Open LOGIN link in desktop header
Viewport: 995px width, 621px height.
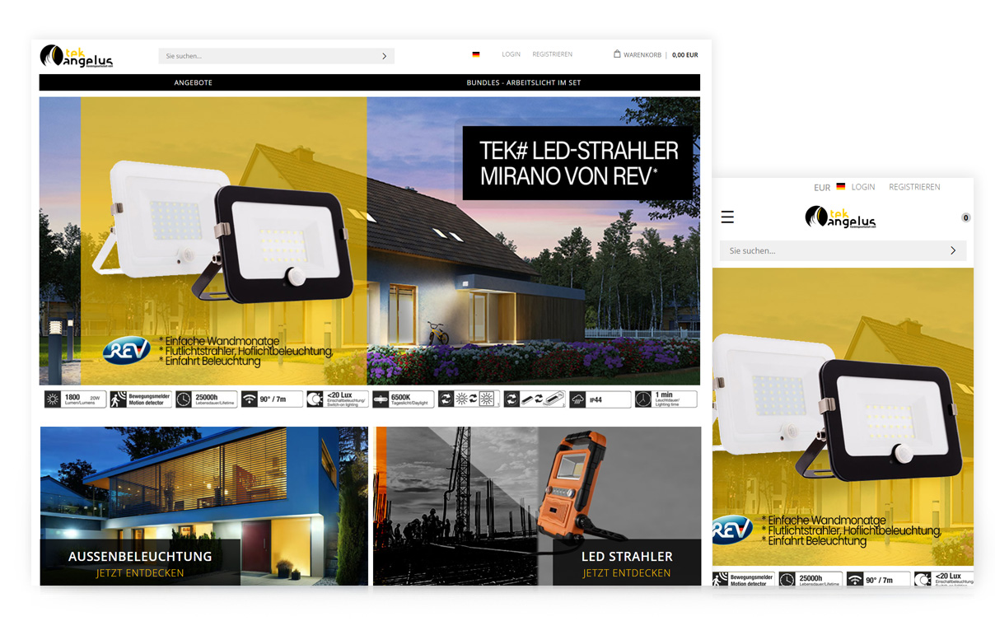pos(511,54)
